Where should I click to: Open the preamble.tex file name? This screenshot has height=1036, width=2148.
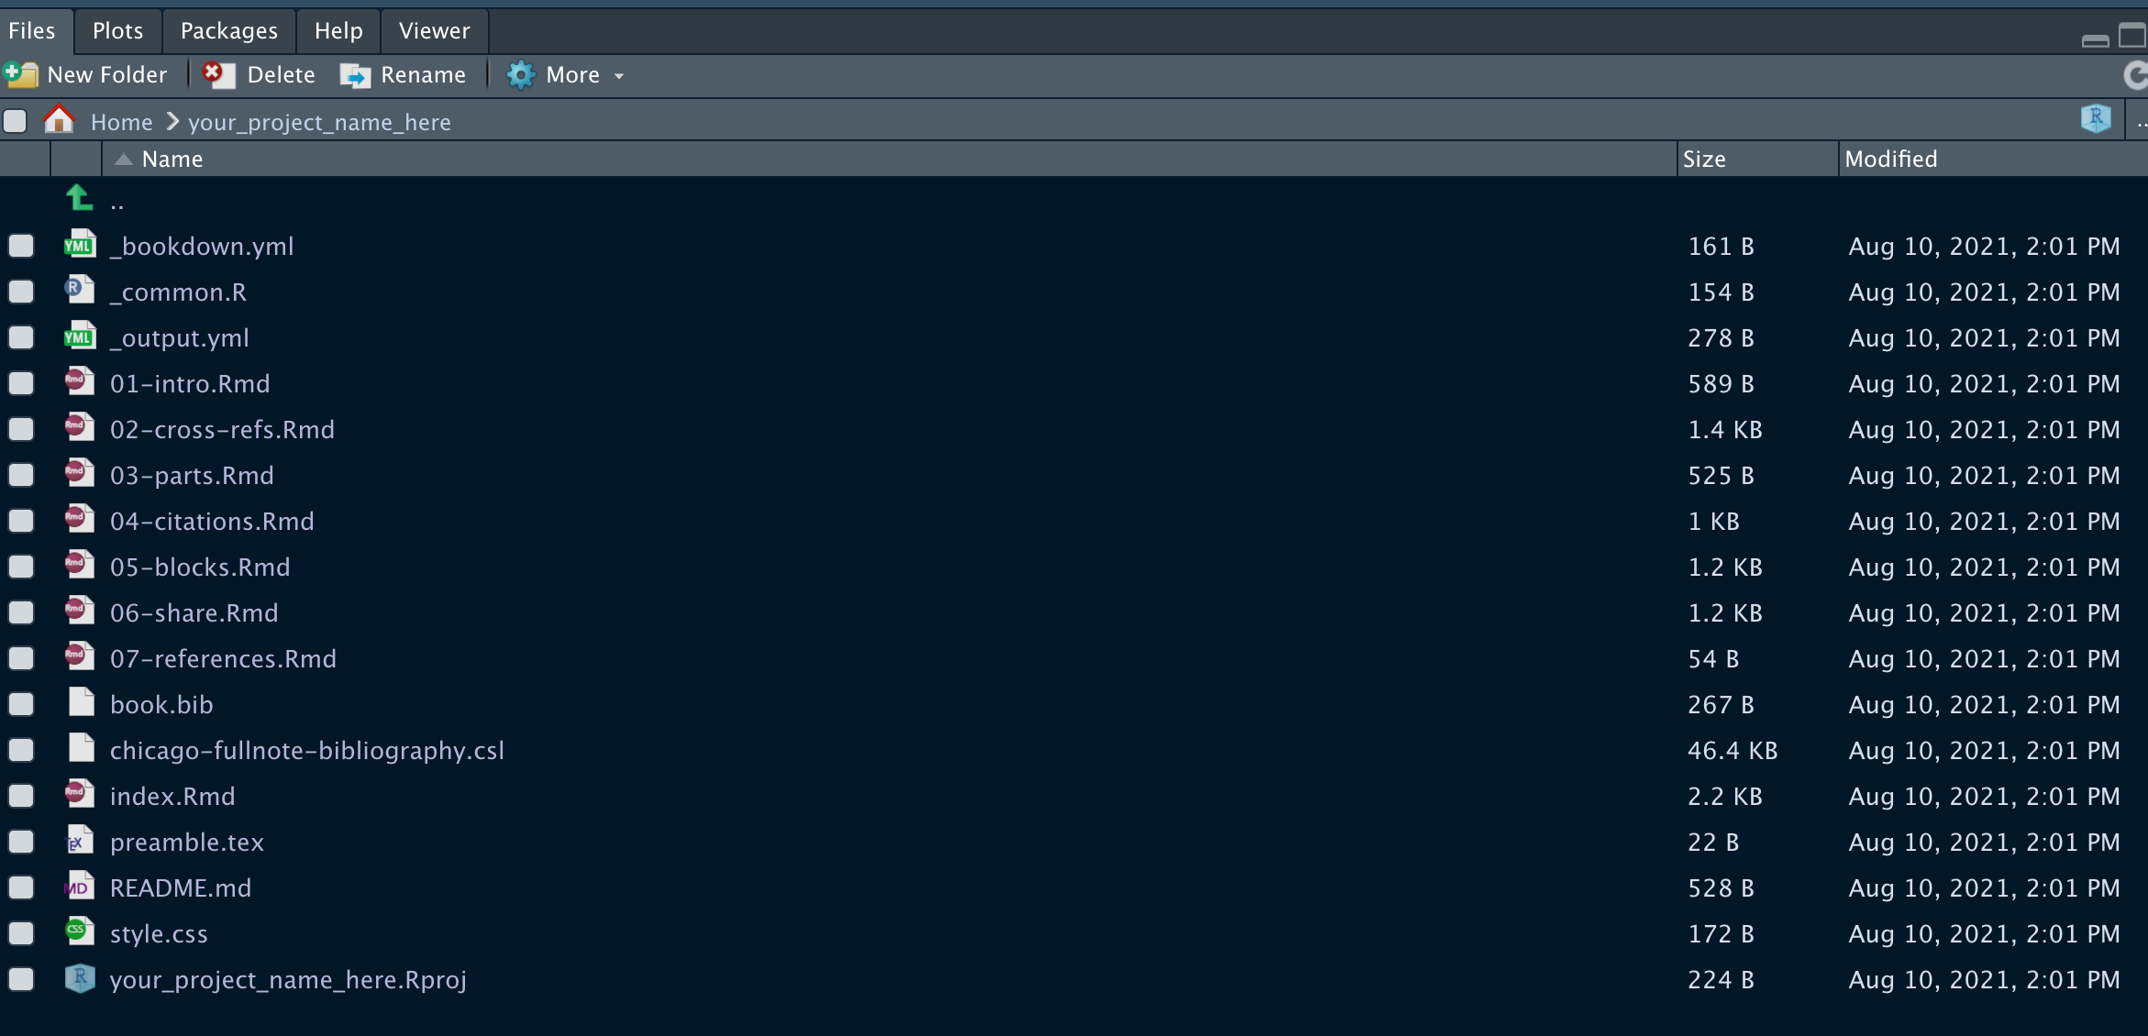[187, 842]
